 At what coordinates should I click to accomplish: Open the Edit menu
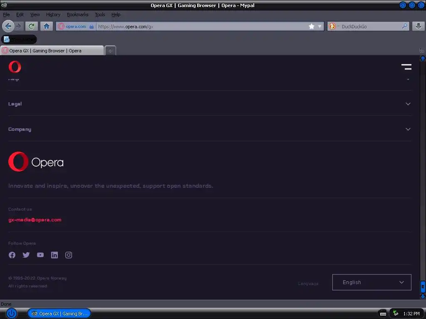coord(20,15)
